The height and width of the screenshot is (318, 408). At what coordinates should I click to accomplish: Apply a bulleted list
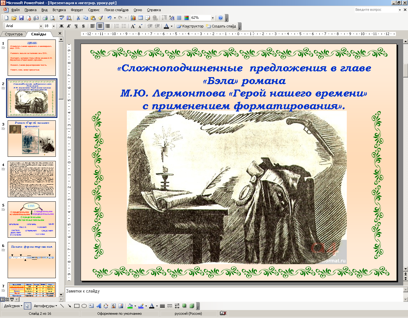(x=124, y=26)
